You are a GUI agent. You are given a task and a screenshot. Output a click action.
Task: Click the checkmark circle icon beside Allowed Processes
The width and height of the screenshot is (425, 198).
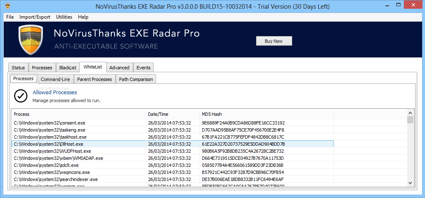[x=21, y=96]
